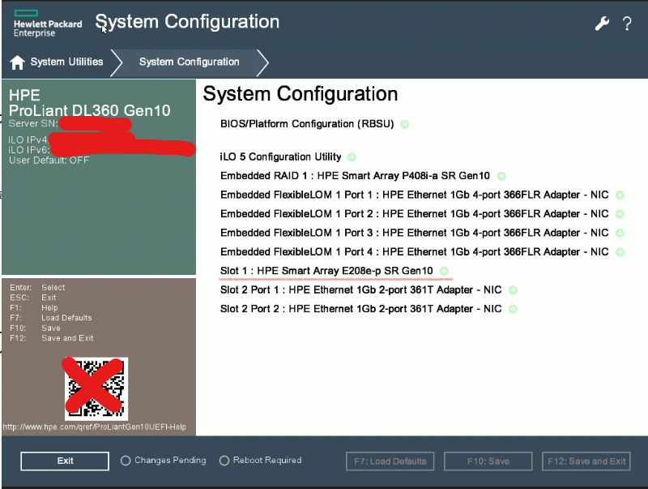Click arrow icon beside iLO 5 Configuration Utility
The height and width of the screenshot is (489, 648).
pos(352,157)
